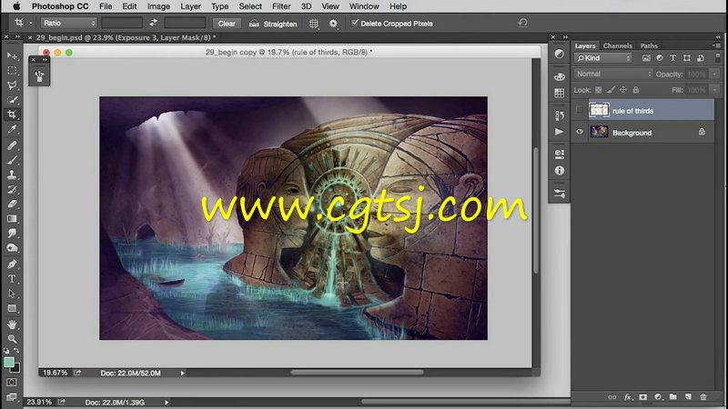Open the Image menu
Viewport: 728px width, 409px height.
158,6
